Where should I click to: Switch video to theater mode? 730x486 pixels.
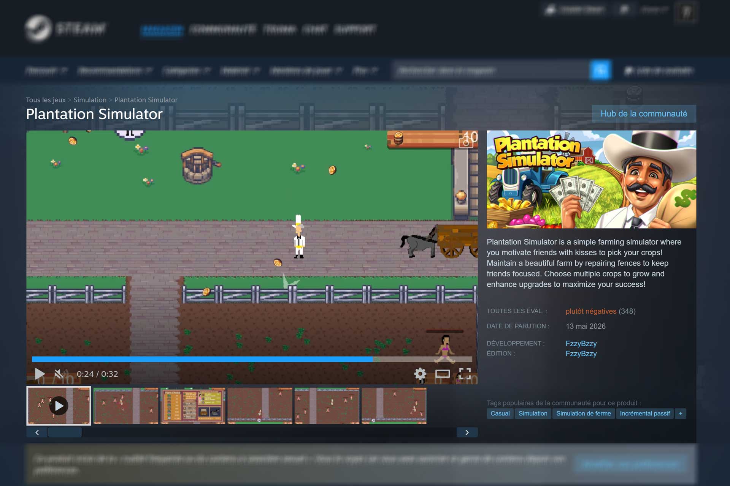(x=443, y=374)
